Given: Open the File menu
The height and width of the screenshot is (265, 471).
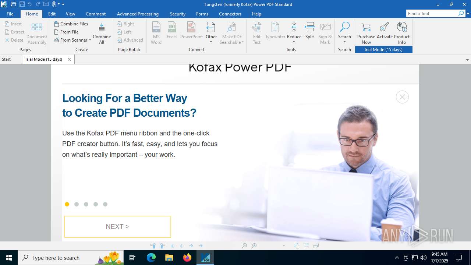Looking at the screenshot, I should pos(10,14).
